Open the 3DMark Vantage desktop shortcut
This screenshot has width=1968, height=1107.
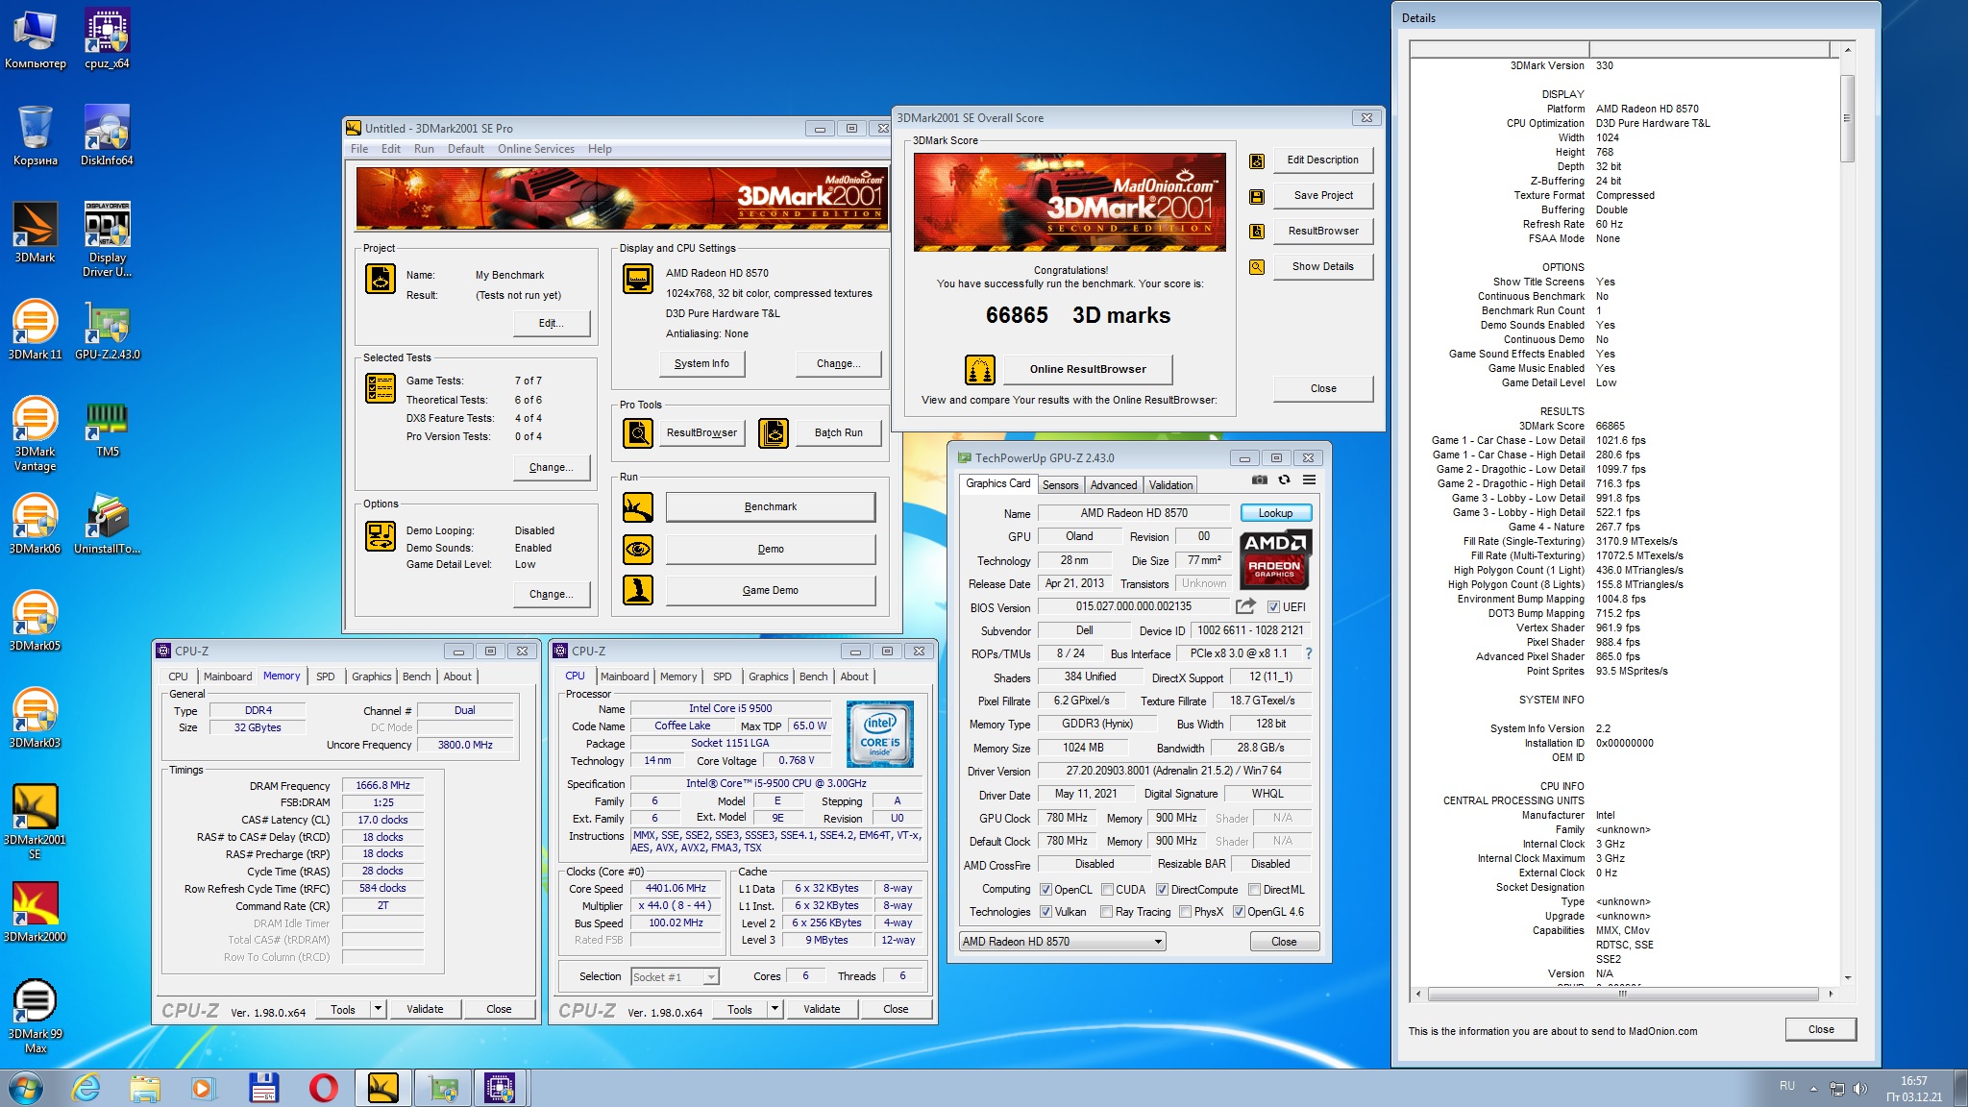point(35,433)
